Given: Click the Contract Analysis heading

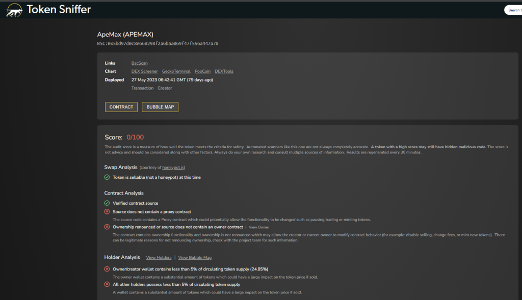Looking at the screenshot, I should click(x=124, y=193).
